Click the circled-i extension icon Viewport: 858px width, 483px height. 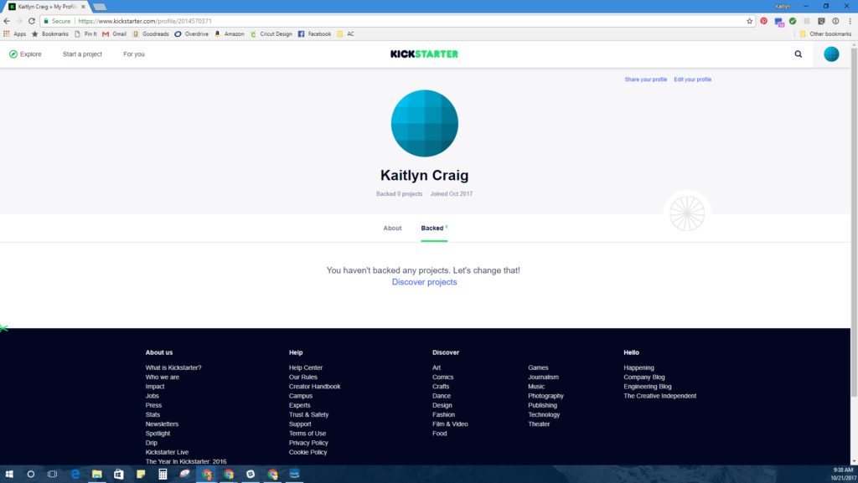(x=835, y=21)
